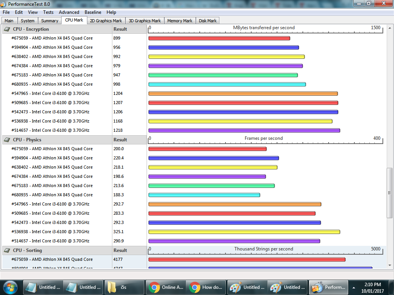The height and width of the screenshot is (295, 394).
Task: Click the PerformanceTest title bar icon
Action: pyautogui.click(x=3, y=4)
